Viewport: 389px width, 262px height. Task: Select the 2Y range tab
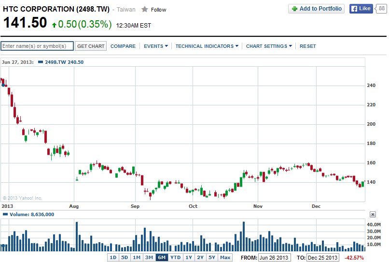[200, 258]
